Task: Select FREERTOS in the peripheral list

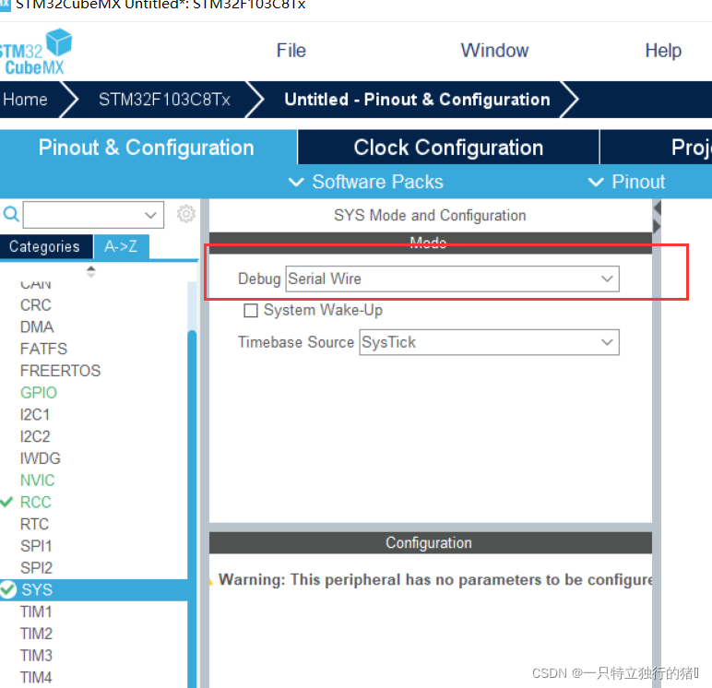Action: click(60, 371)
